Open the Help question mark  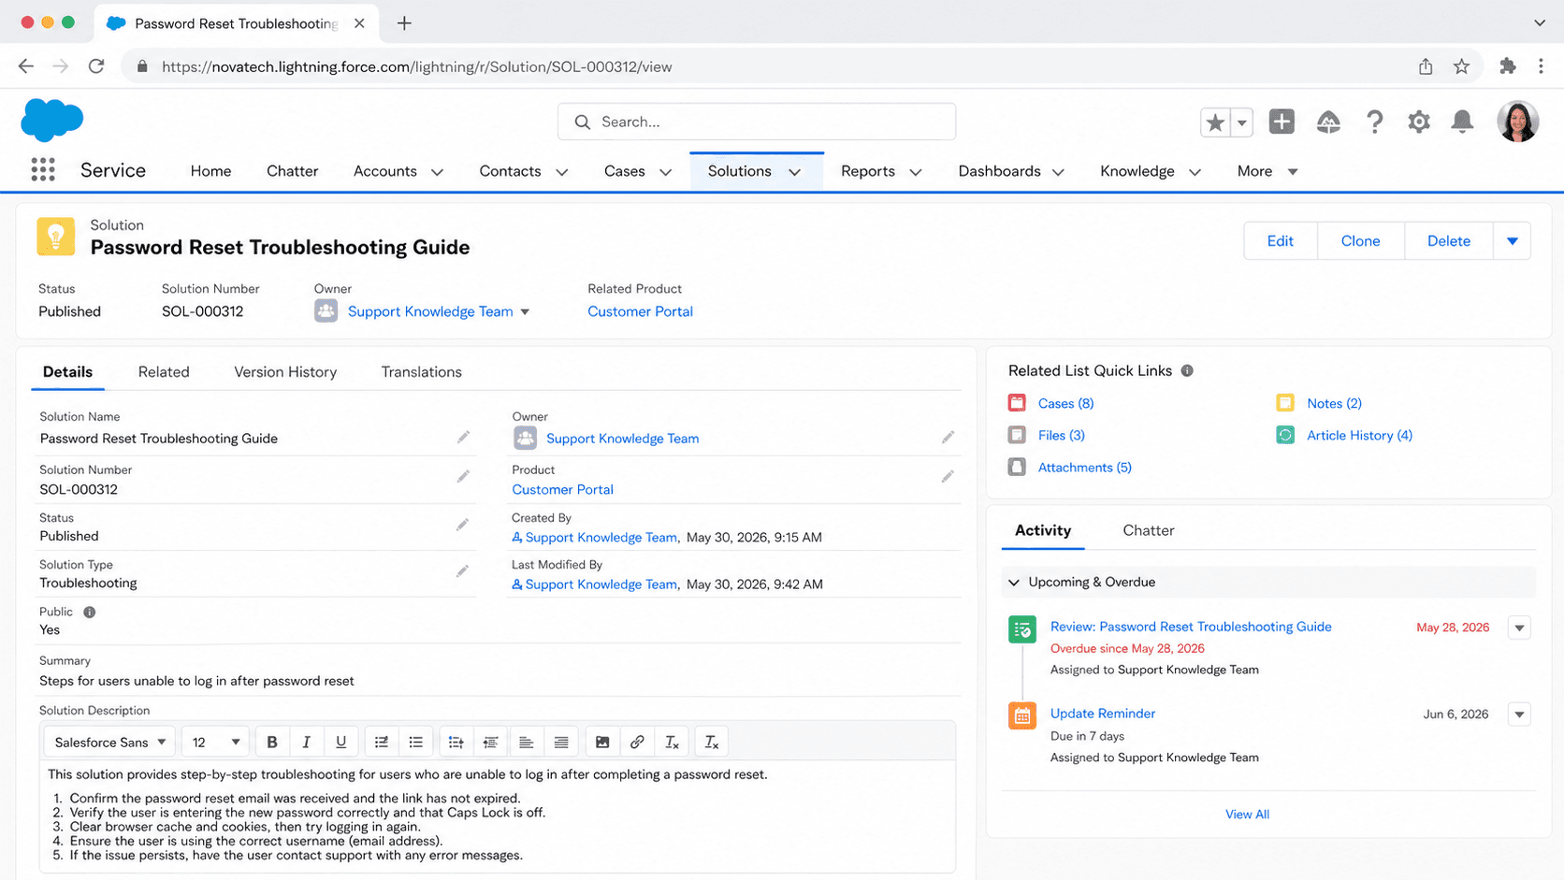(x=1374, y=122)
